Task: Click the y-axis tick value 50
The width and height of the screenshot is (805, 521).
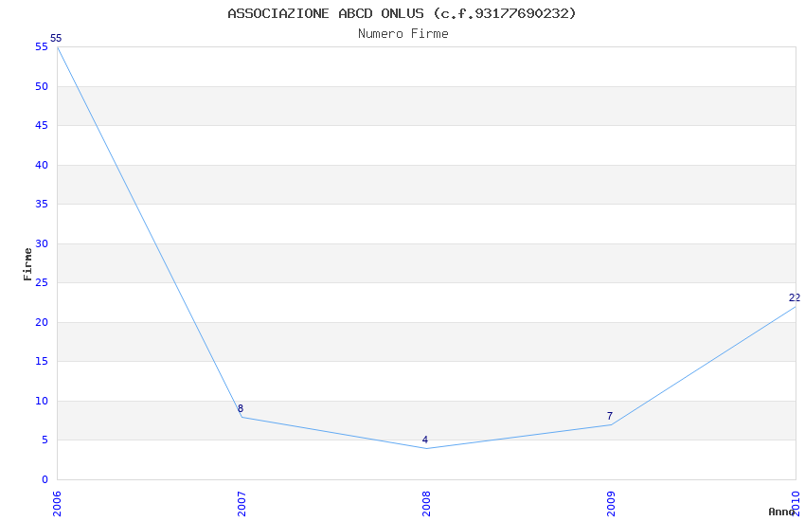Action: pyautogui.click(x=42, y=87)
